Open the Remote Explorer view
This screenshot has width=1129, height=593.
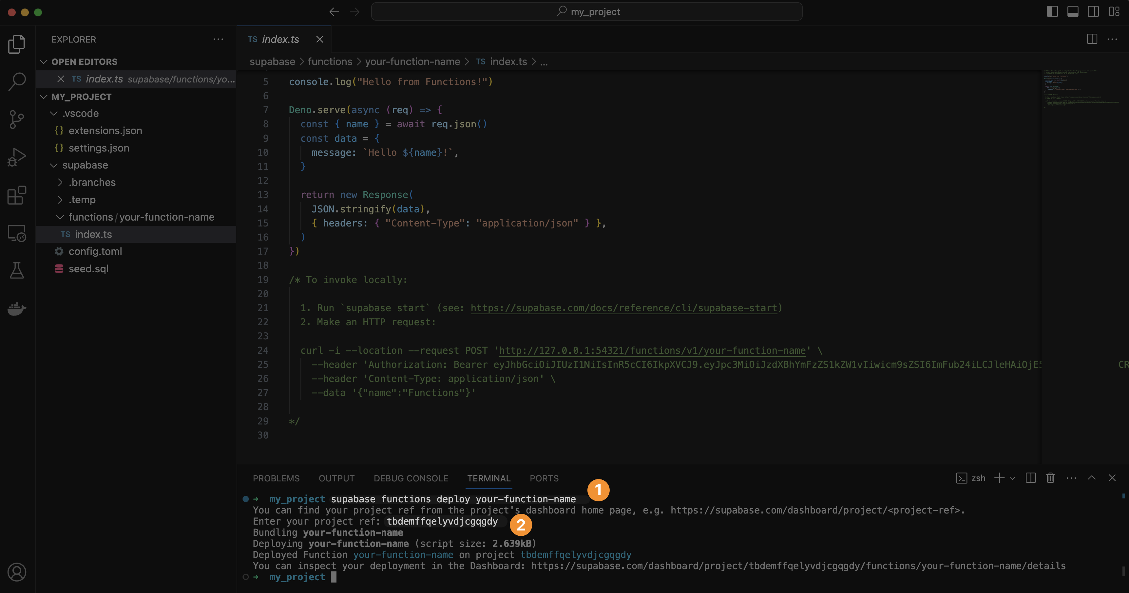coord(17,233)
